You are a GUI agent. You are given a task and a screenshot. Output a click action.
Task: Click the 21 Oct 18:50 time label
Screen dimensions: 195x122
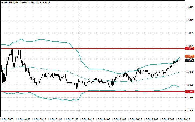(x=23, y=119)
